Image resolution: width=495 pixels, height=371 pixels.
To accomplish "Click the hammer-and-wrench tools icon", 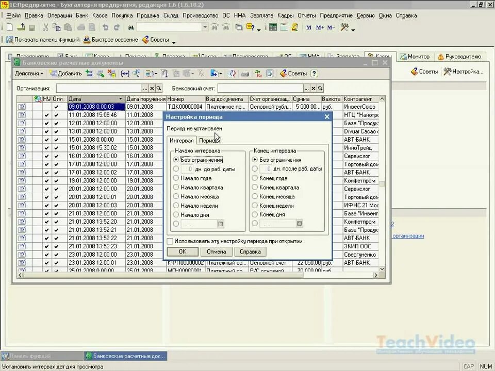I will point(344,27).
